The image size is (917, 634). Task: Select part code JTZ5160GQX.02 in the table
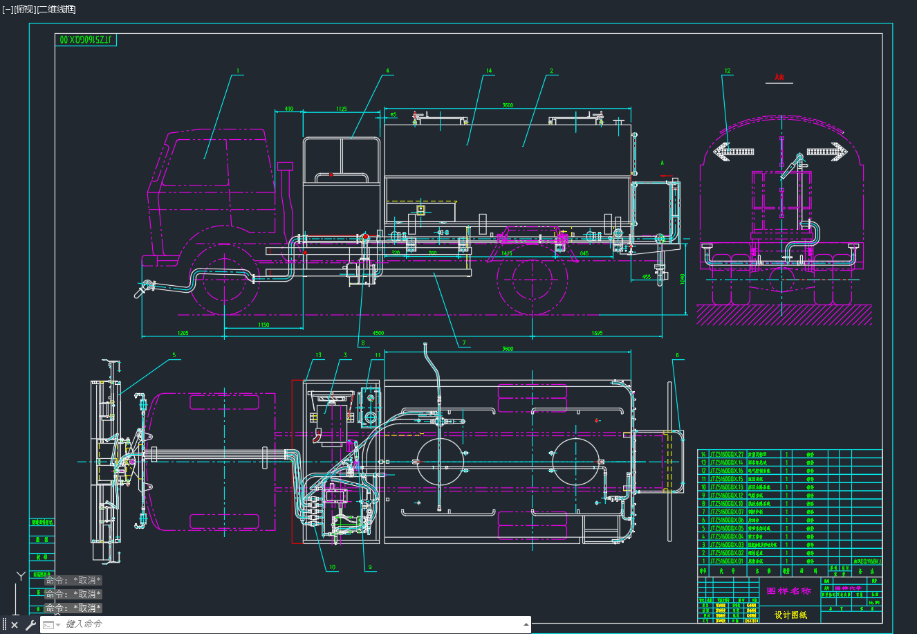click(x=727, y=553)
